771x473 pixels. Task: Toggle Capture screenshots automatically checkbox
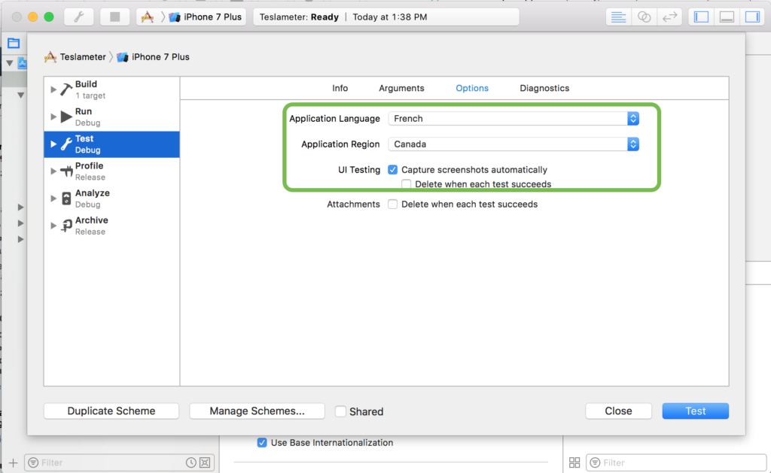[392, 170]
